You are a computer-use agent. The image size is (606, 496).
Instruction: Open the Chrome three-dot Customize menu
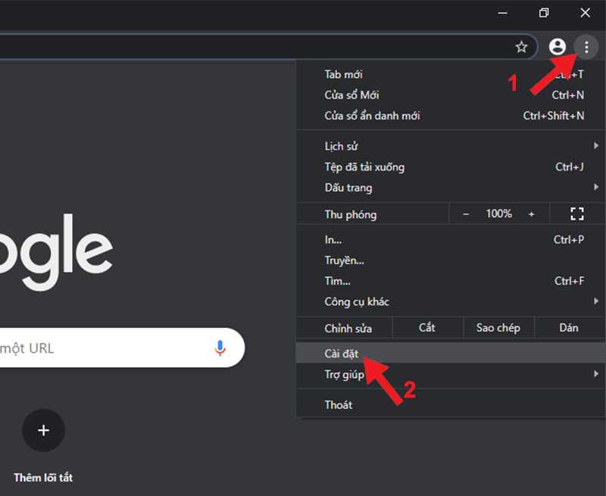click(x=587, y=47)
